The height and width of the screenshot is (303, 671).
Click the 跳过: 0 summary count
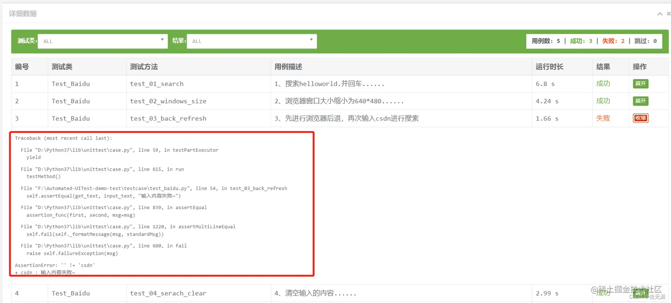pyautogui.click(x=646, y=41)
